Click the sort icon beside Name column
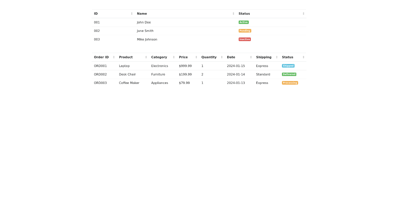The height and width of the screenshot is (209, 398). click(x=233, y=14)
